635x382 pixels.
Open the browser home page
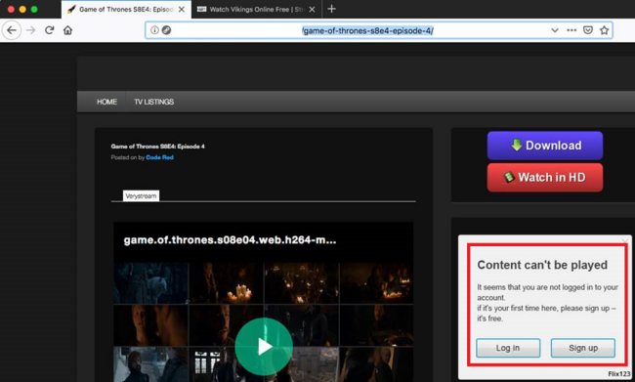tap(68, 30)
